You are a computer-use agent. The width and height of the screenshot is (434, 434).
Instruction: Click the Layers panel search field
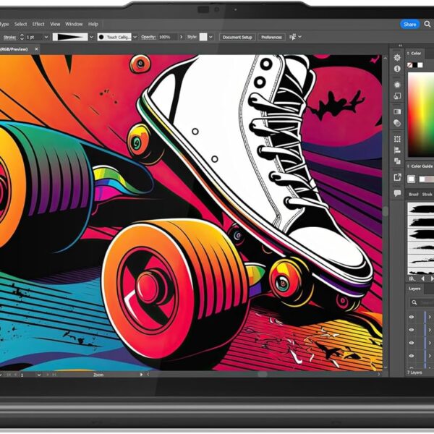click(422, 302)
